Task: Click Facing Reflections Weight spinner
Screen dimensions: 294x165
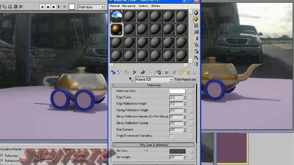Action: (x=185, y=110)
